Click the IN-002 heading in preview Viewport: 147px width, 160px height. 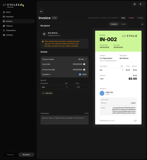point(108,39)
